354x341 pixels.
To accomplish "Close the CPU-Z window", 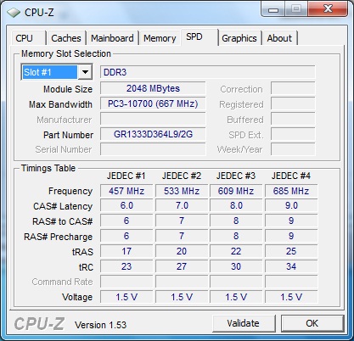I will point(328,9).
